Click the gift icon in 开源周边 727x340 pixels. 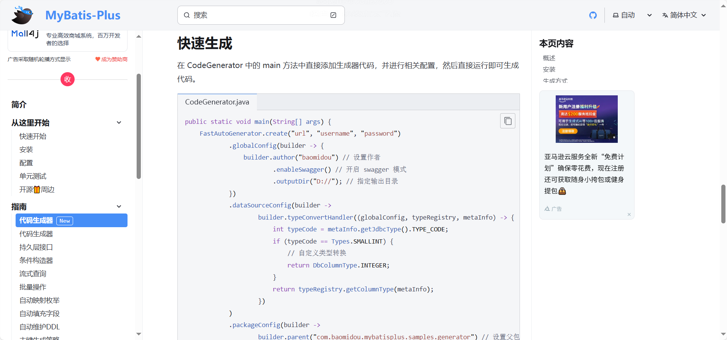(37, 190)
